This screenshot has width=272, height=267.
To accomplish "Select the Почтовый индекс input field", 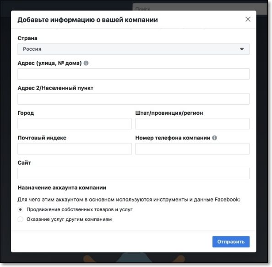I will click(x=75, y=149).
